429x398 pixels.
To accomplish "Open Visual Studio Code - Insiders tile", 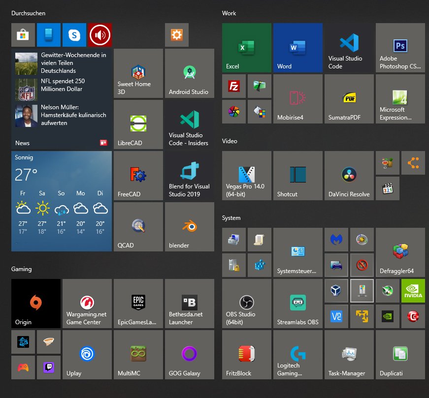I will tap(190, 124).
